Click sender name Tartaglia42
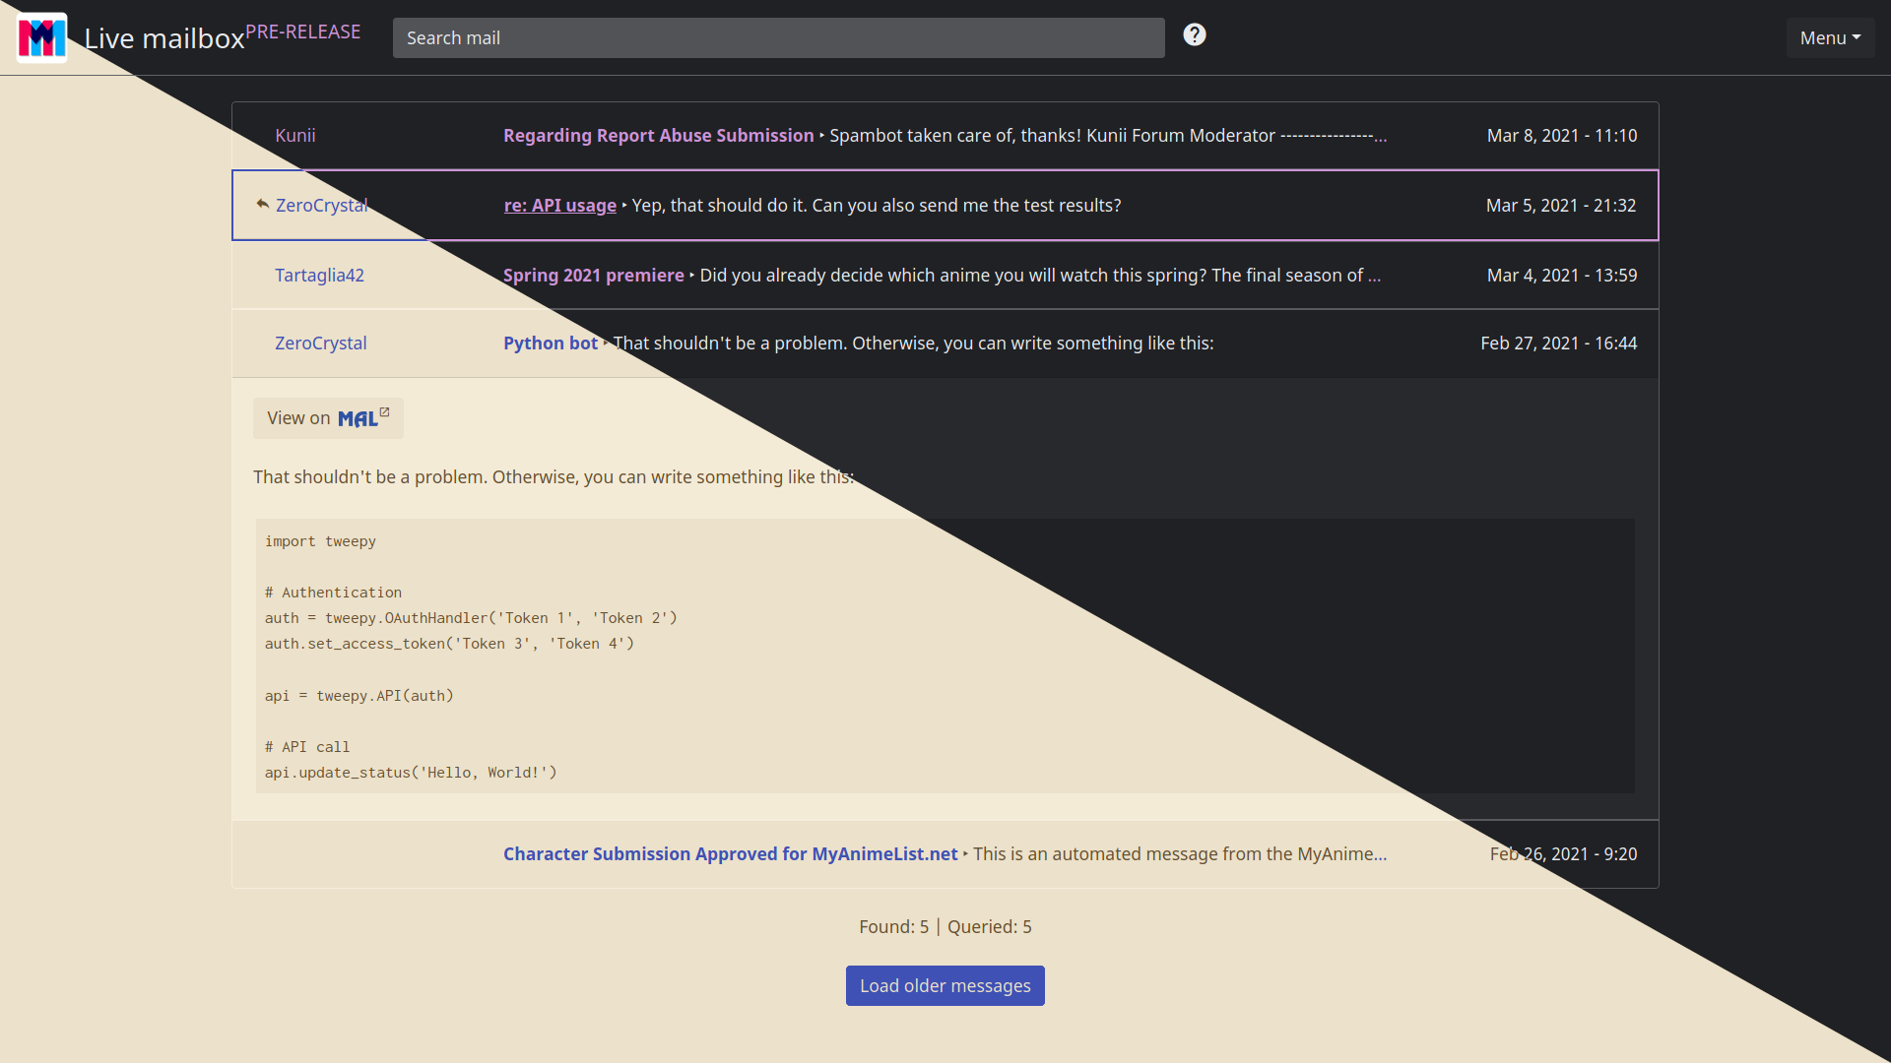 [x=319, y=276]
